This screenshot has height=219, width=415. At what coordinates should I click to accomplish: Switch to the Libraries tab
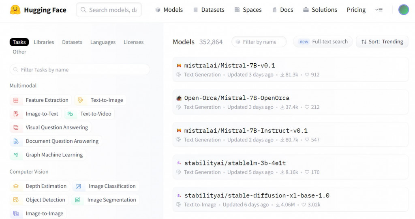[x=44, y=42]
